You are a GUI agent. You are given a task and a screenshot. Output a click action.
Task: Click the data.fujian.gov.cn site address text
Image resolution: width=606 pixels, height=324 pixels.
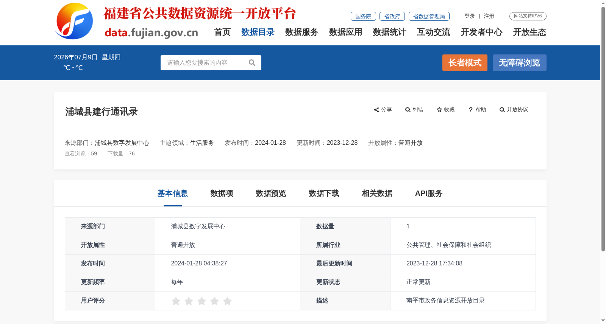tap(151, 33)
